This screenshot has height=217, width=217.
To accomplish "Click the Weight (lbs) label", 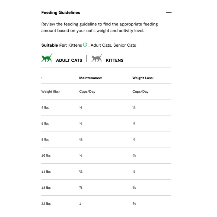I will [x=50, y=91].
